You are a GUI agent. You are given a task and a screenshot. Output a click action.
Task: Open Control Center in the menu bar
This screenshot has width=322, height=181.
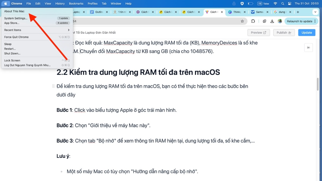290,3
